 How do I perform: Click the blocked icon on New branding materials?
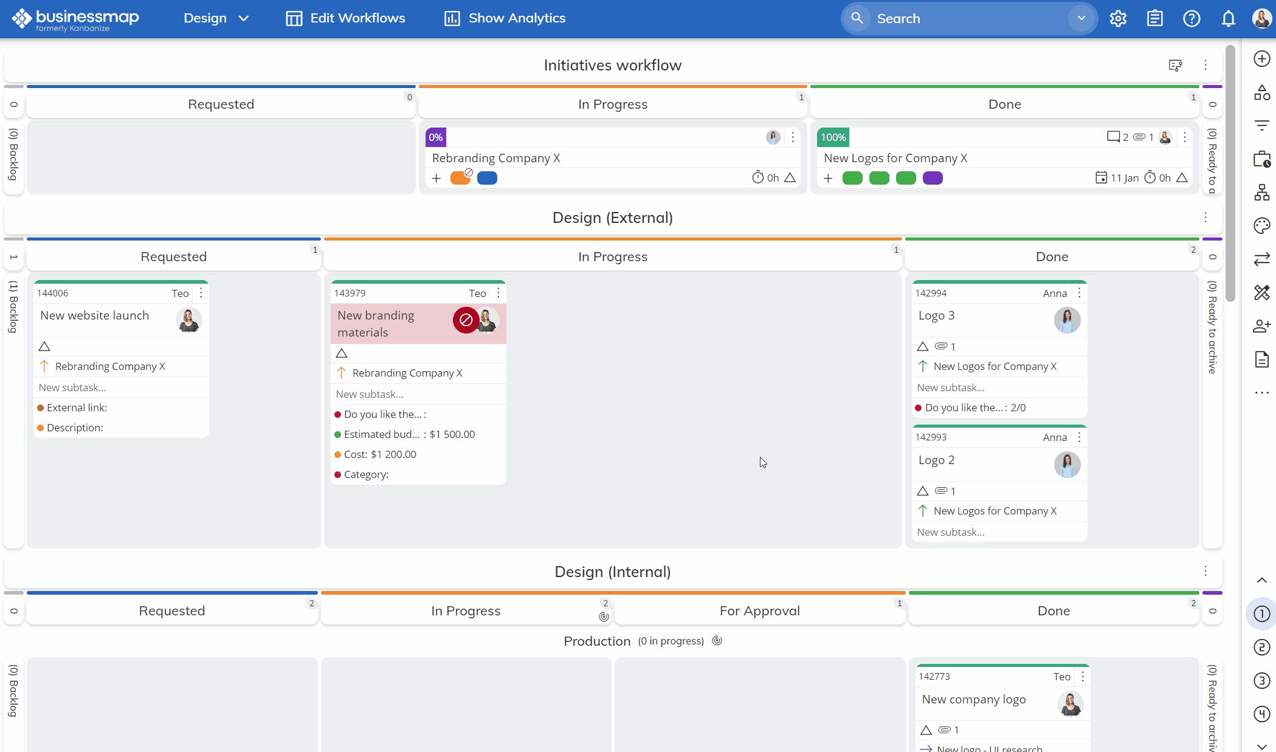pos(466,320)
